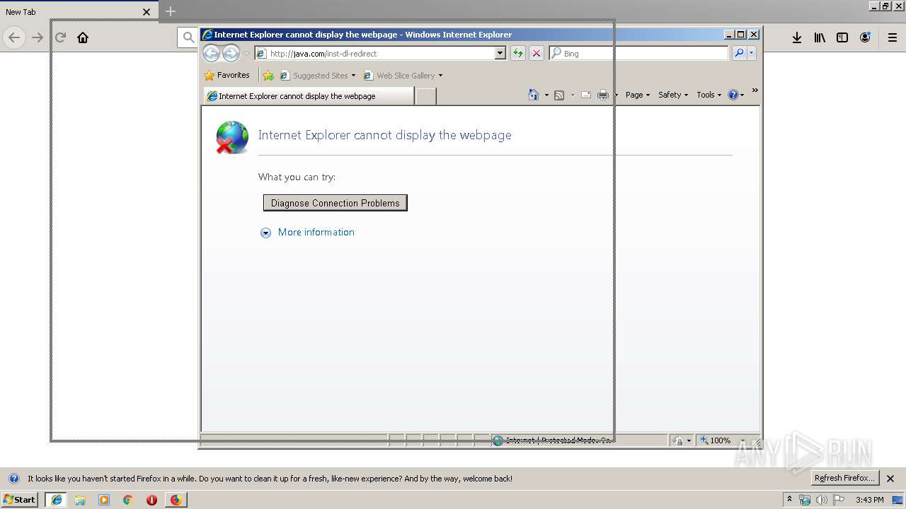
Task: Click the Action Center flag tray icon
Action: [839, 500]
